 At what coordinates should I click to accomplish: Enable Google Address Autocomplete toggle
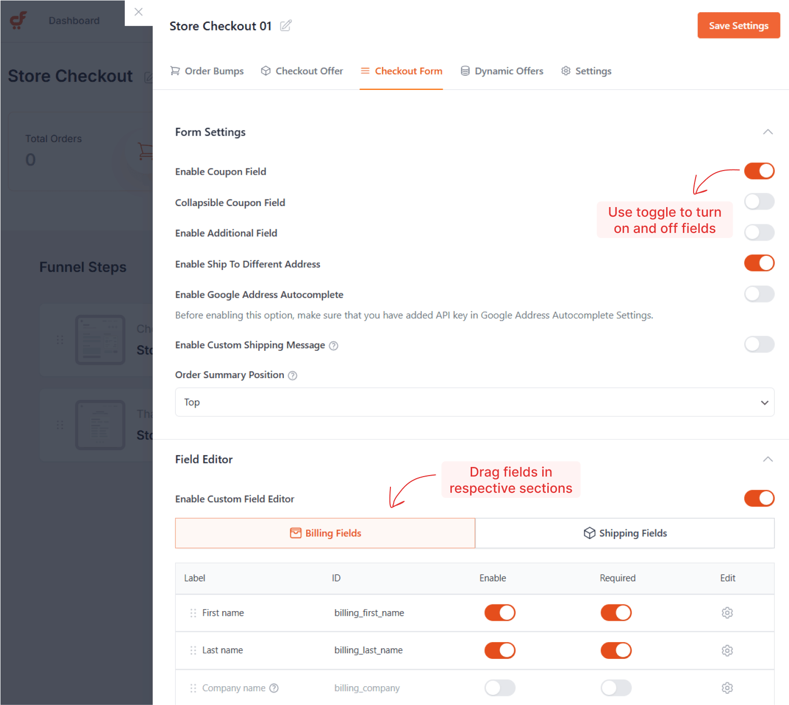[x=759, y=294]
